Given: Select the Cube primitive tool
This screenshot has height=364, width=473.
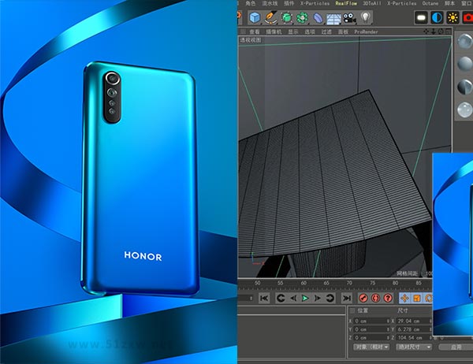Looking at the screenshot, I should click(255, 17).
